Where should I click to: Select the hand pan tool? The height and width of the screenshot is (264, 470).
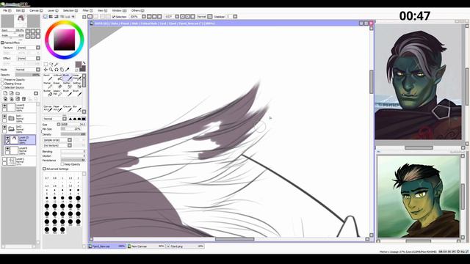(62, 70)
